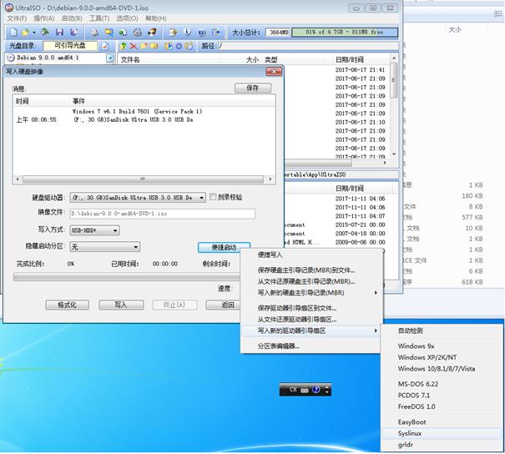The image size is (505, 454).
Task: Click the Save As icon
Action: click(x=74, y=33)
